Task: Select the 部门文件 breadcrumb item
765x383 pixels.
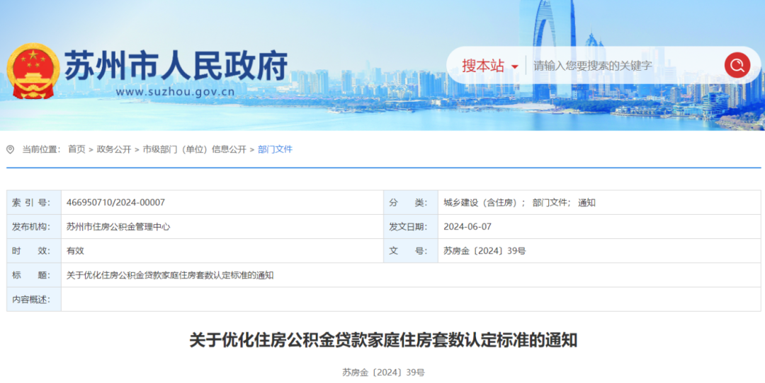Action: [x=275, y=150]
